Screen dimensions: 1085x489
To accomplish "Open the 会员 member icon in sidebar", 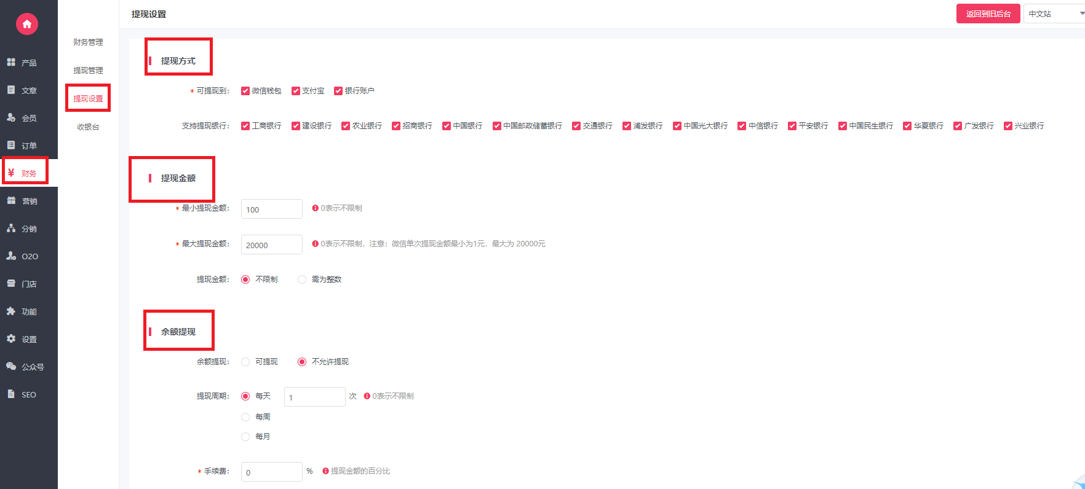I will 11,117.
